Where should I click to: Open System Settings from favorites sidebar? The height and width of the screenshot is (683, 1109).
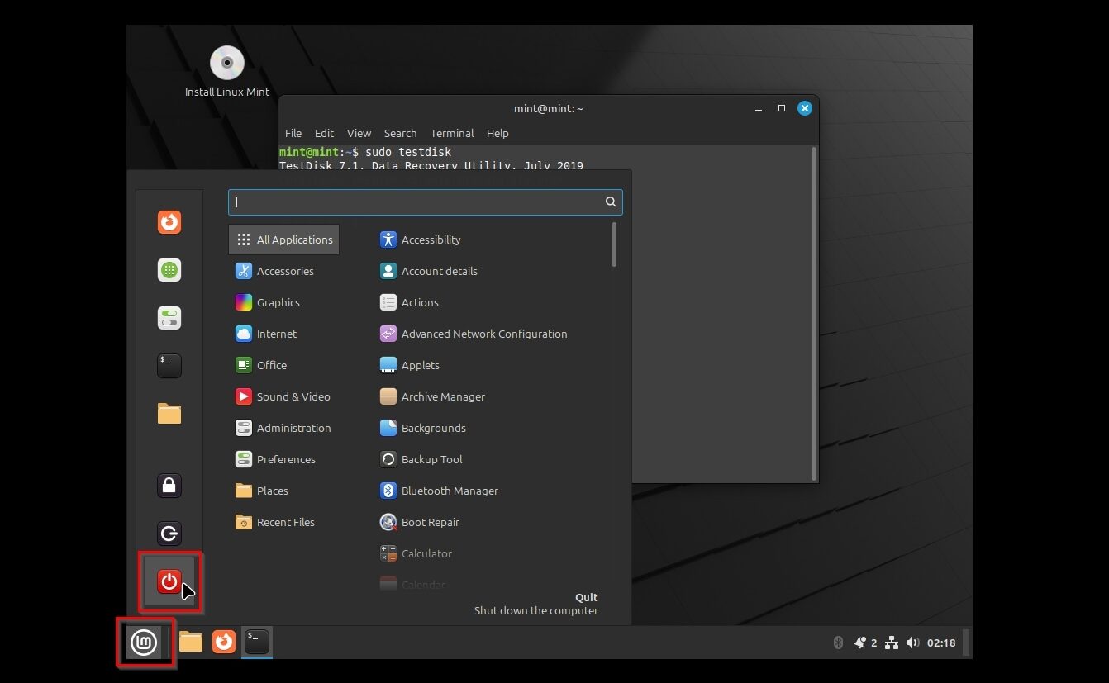click(x=169, y=318)
